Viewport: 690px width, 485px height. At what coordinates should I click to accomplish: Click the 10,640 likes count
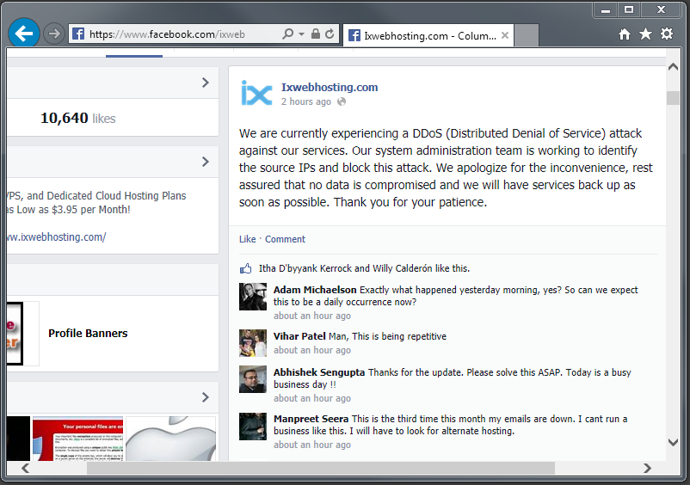[78, 118]
